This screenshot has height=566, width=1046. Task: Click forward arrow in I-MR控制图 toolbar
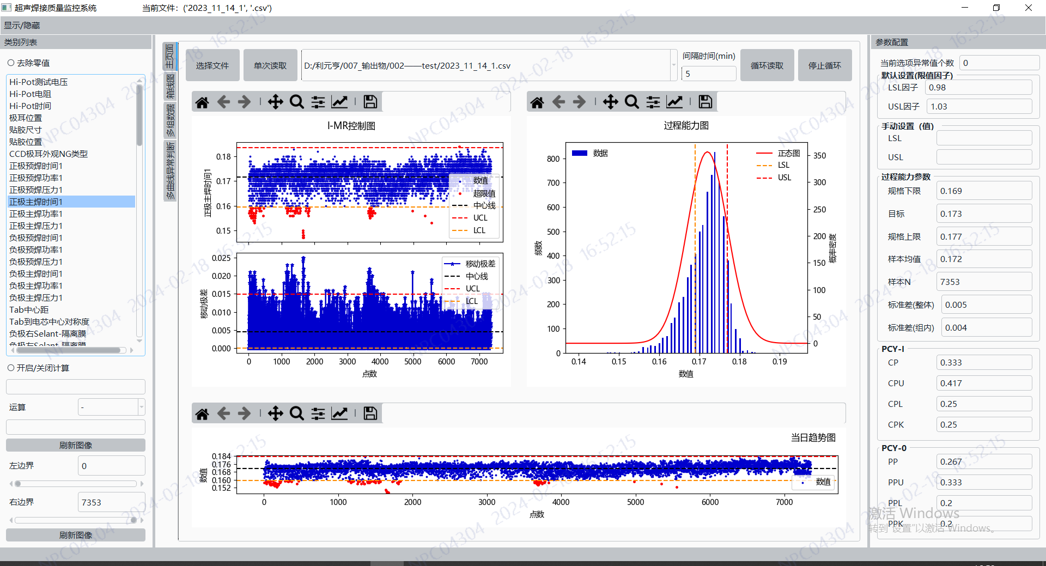pos(245,102)
